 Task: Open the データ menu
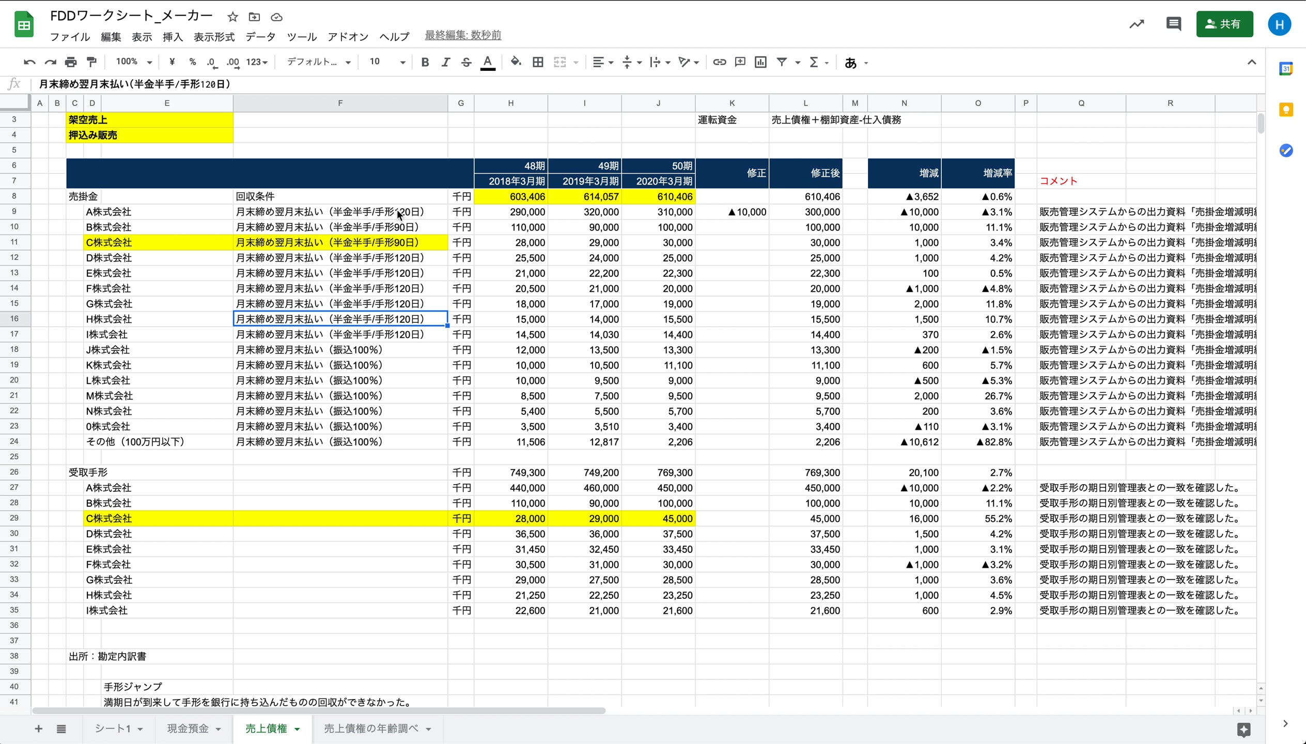260,37
